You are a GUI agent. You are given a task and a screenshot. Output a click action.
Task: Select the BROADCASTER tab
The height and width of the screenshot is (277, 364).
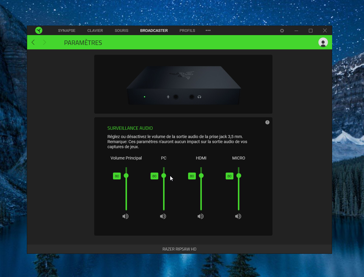coord(154,31)
